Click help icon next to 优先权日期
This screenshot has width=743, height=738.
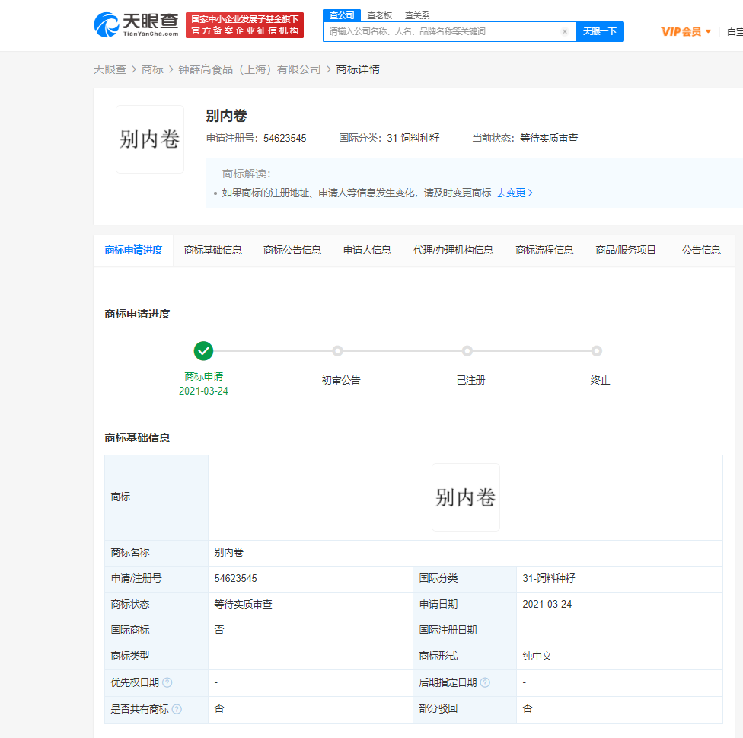tap(167, 683)
